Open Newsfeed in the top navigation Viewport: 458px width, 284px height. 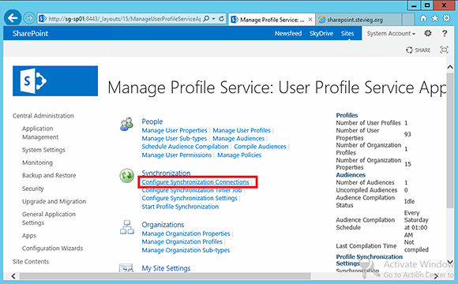pos(288,34)
